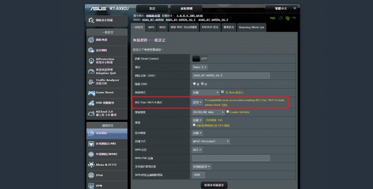Focus the SSID network name field

231,75
